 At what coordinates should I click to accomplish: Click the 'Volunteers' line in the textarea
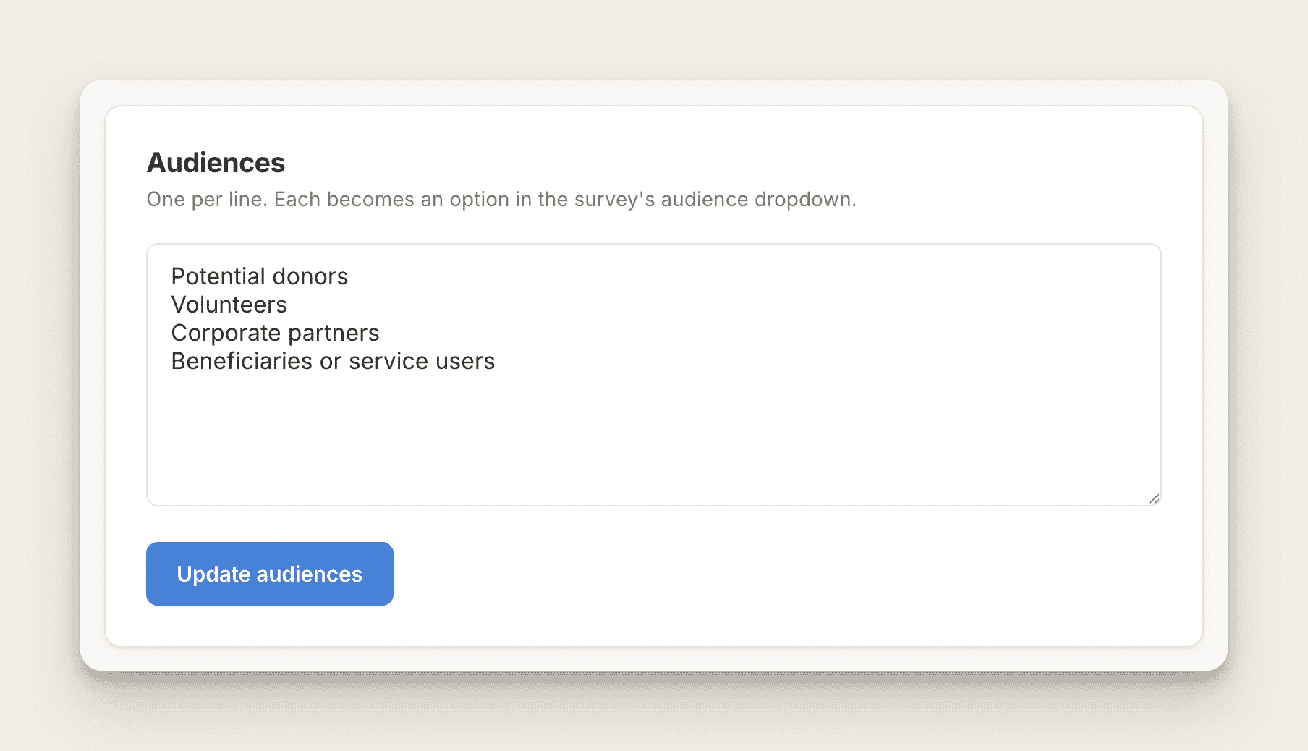[x=229, y=305]
